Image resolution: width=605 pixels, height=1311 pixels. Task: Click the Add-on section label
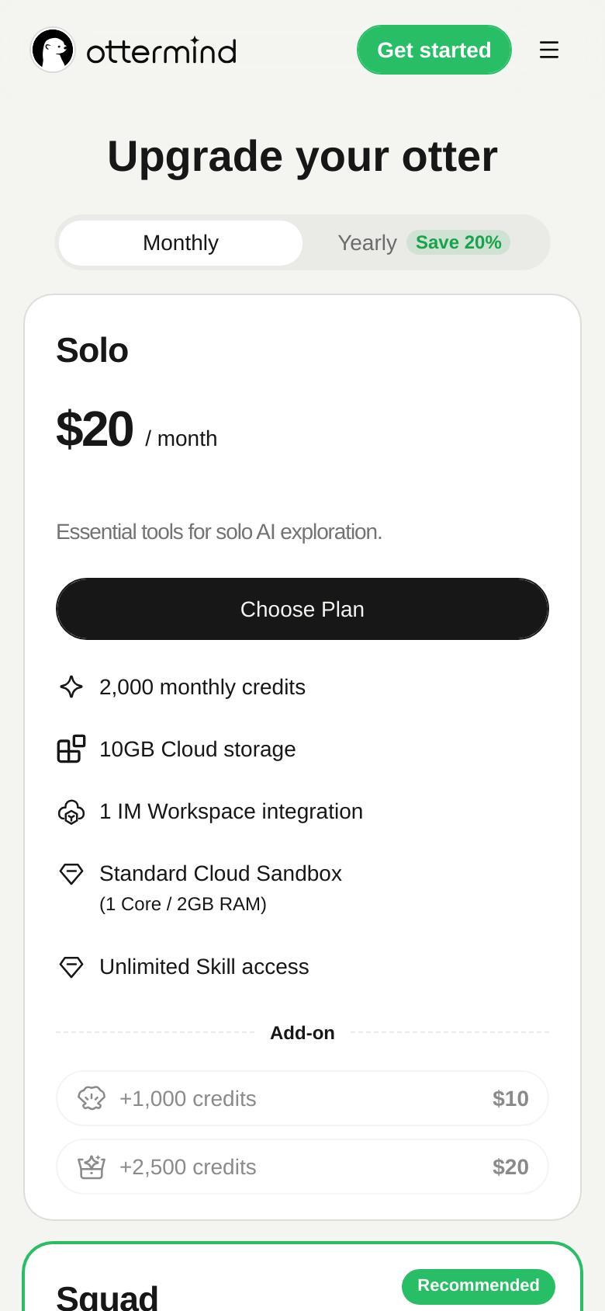point(302,1033)
